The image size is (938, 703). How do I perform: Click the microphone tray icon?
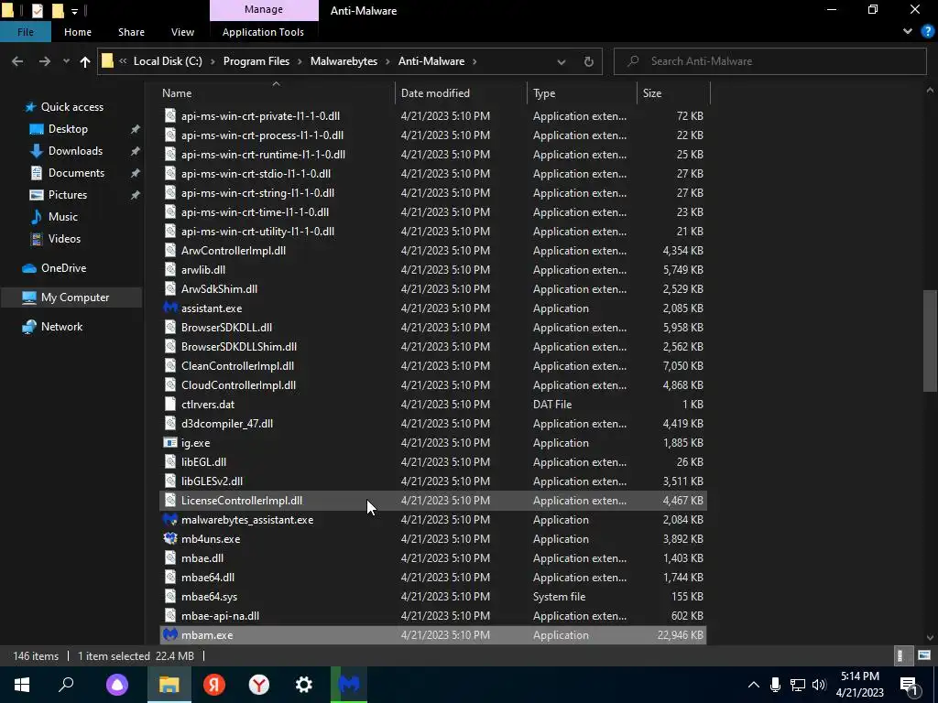pyautogui.click(x=775, y=685)
